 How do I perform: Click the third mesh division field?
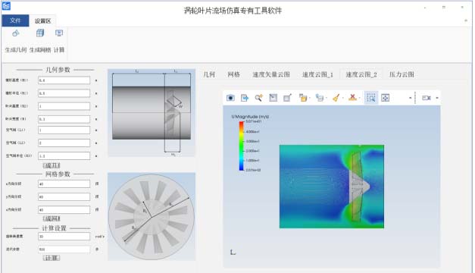pos(64,209)
